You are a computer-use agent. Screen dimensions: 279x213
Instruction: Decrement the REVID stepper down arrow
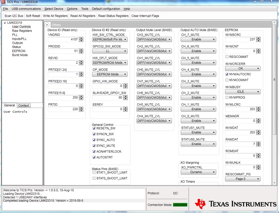(x=81, y=64)
